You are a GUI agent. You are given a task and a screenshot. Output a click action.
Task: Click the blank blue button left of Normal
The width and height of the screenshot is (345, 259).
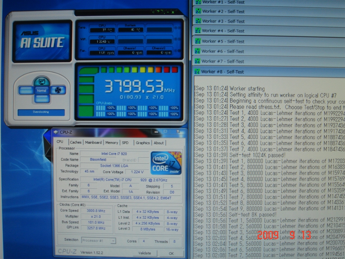click(26, 90)
